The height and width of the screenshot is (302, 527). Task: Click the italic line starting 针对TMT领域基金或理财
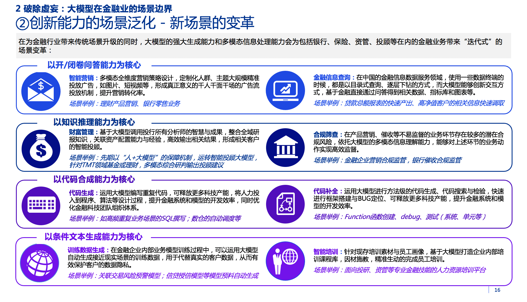click(147, 165)
